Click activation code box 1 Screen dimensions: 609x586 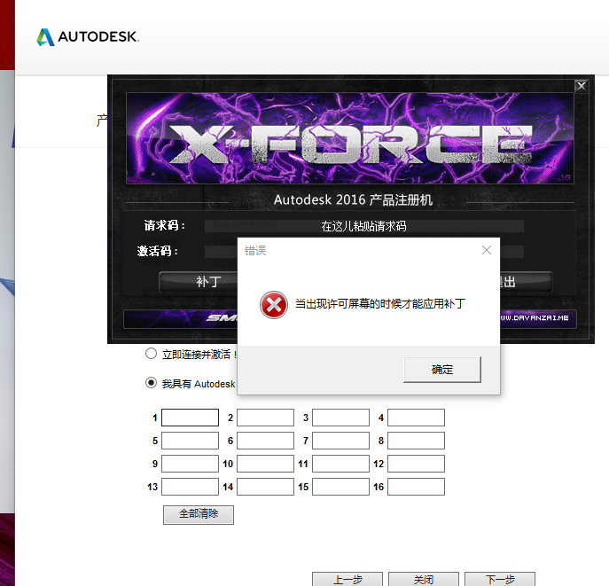pos(190,418)
